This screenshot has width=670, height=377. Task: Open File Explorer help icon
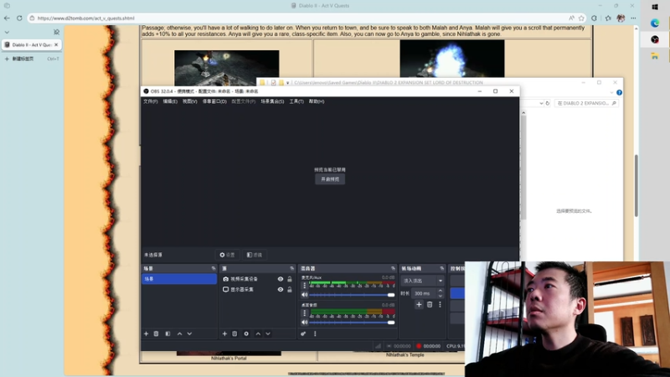[619, 92]
